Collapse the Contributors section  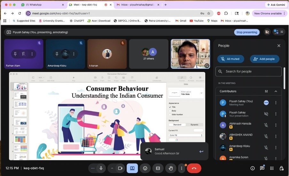pos(276,91)
